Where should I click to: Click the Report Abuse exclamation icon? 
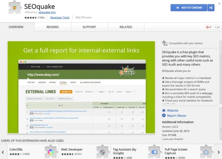(164, 115)
